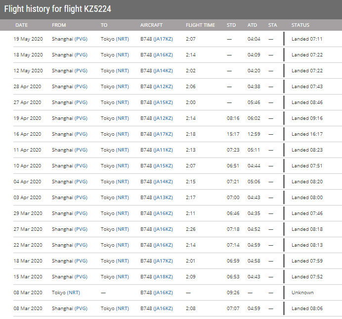Click the DATE column header
The image size is (342, 319).
point(22,25)
